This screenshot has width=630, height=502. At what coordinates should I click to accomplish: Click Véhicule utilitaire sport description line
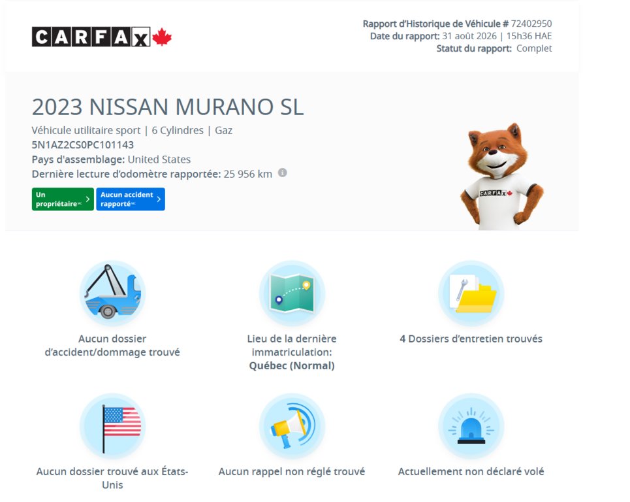[132, 130]
